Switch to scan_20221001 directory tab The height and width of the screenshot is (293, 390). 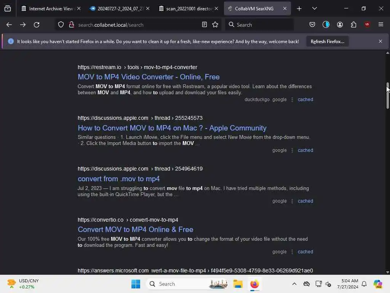188,9
